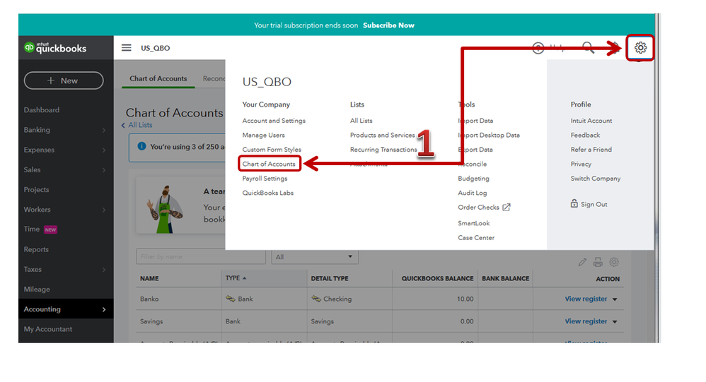This screenshot has height=382, width=706.
Task: Click View register for Banko
Action: click(x=586, y=299)
